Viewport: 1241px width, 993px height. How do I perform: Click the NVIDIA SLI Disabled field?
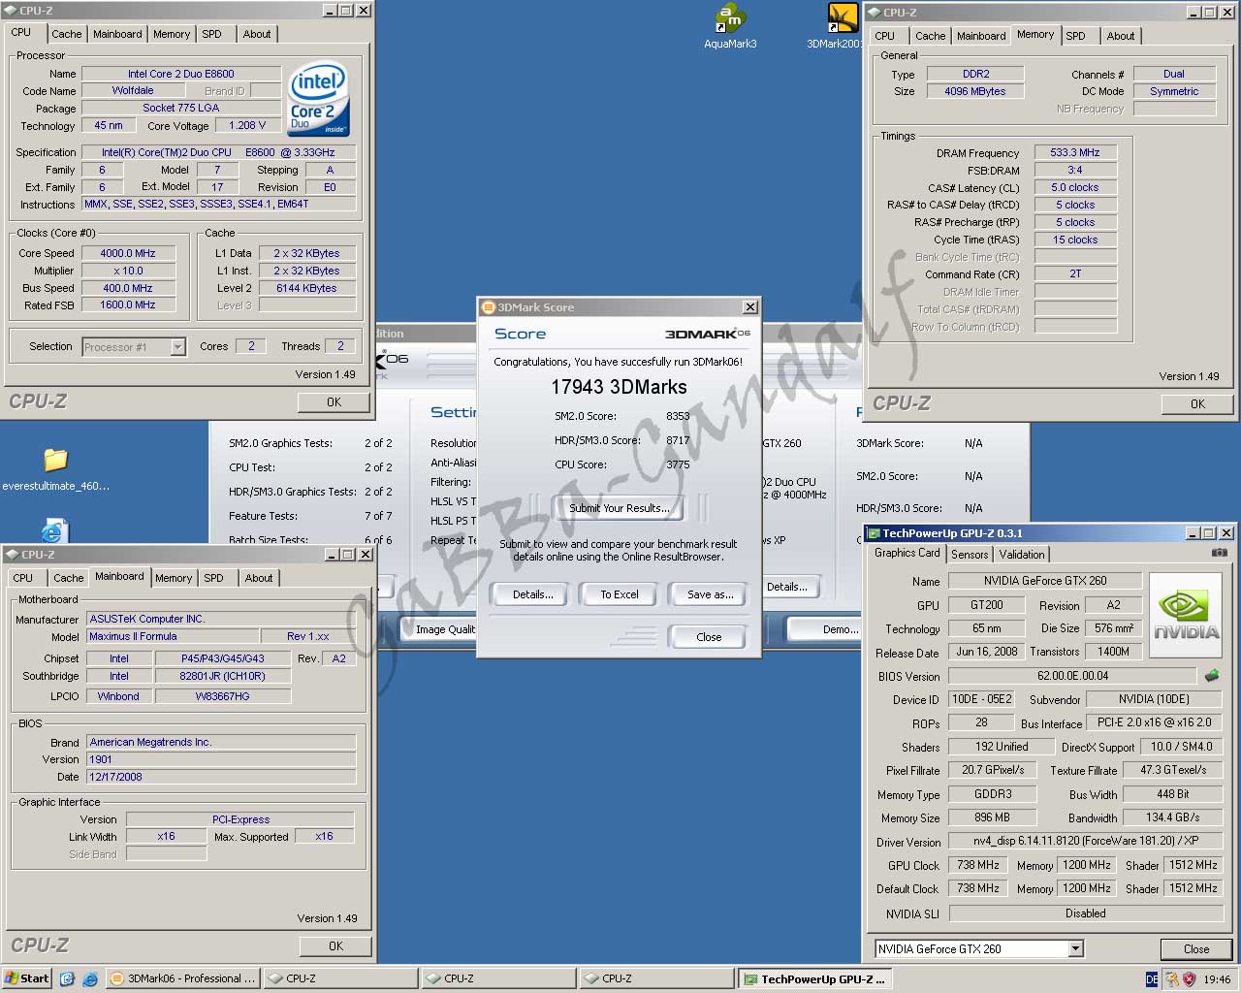point(1086,913)
